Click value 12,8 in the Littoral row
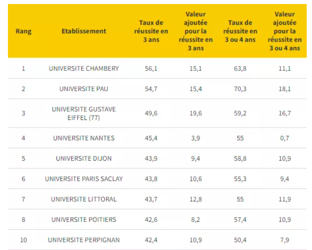This screenshot has width=312, height=250. point(195,199)
